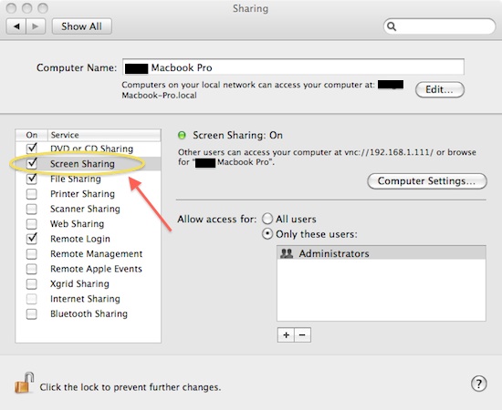Toggle the Bluetooth Sharing checkbox
The height and width of the screenshot is (410, 502).
coord(32,313)
